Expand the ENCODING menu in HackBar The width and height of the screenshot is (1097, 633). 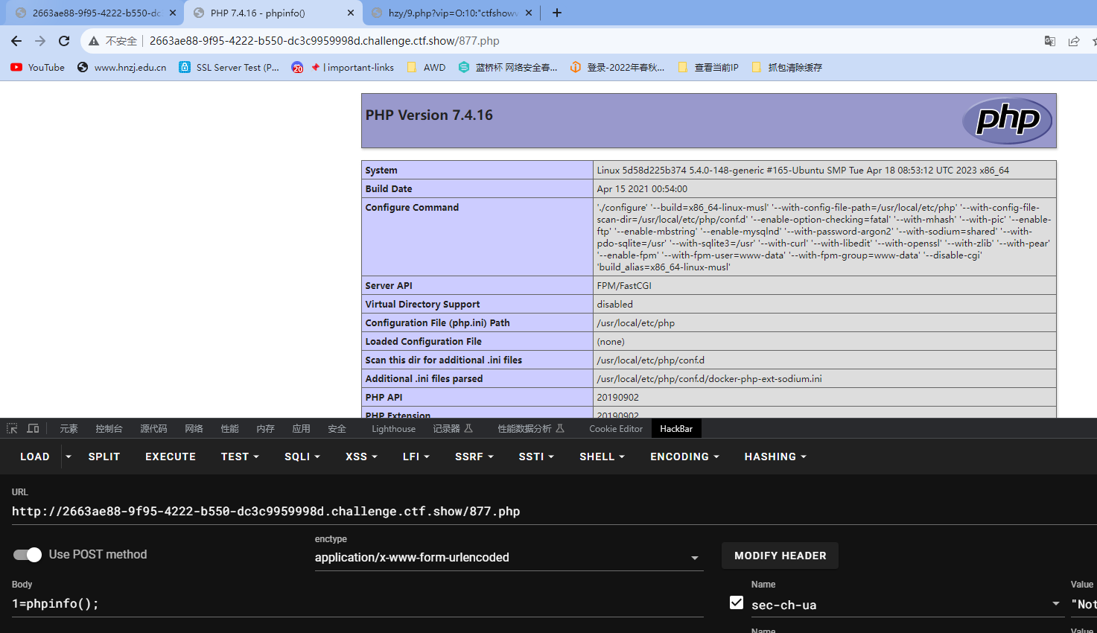point(684,457)
